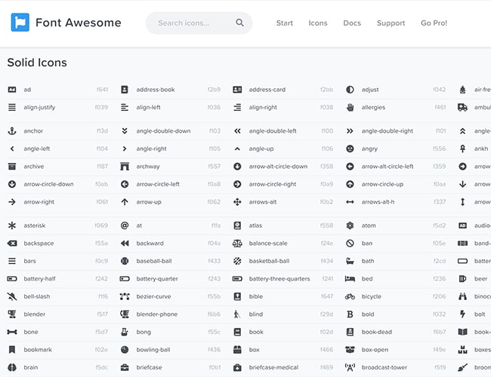The width and height of the screenshot is (491, 377).
Task: Click the unicode f466 for box
Action: (x=326, y=350)
